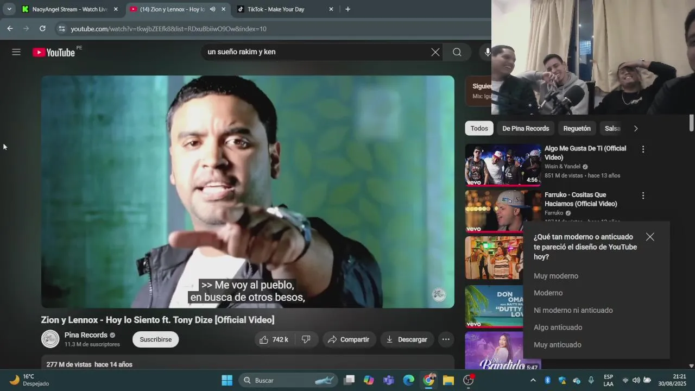Click the Windows taskbar Buscar search box

(287, 380)
